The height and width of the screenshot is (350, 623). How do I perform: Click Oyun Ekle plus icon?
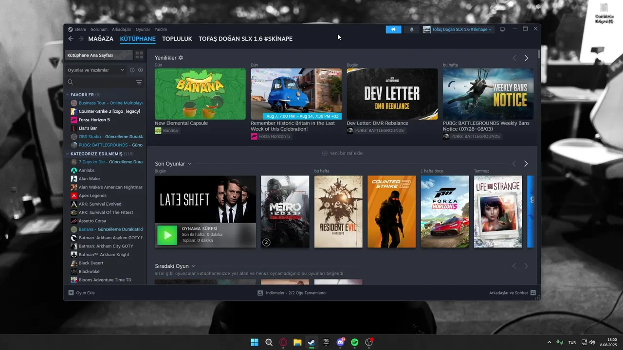pos(71,293)
